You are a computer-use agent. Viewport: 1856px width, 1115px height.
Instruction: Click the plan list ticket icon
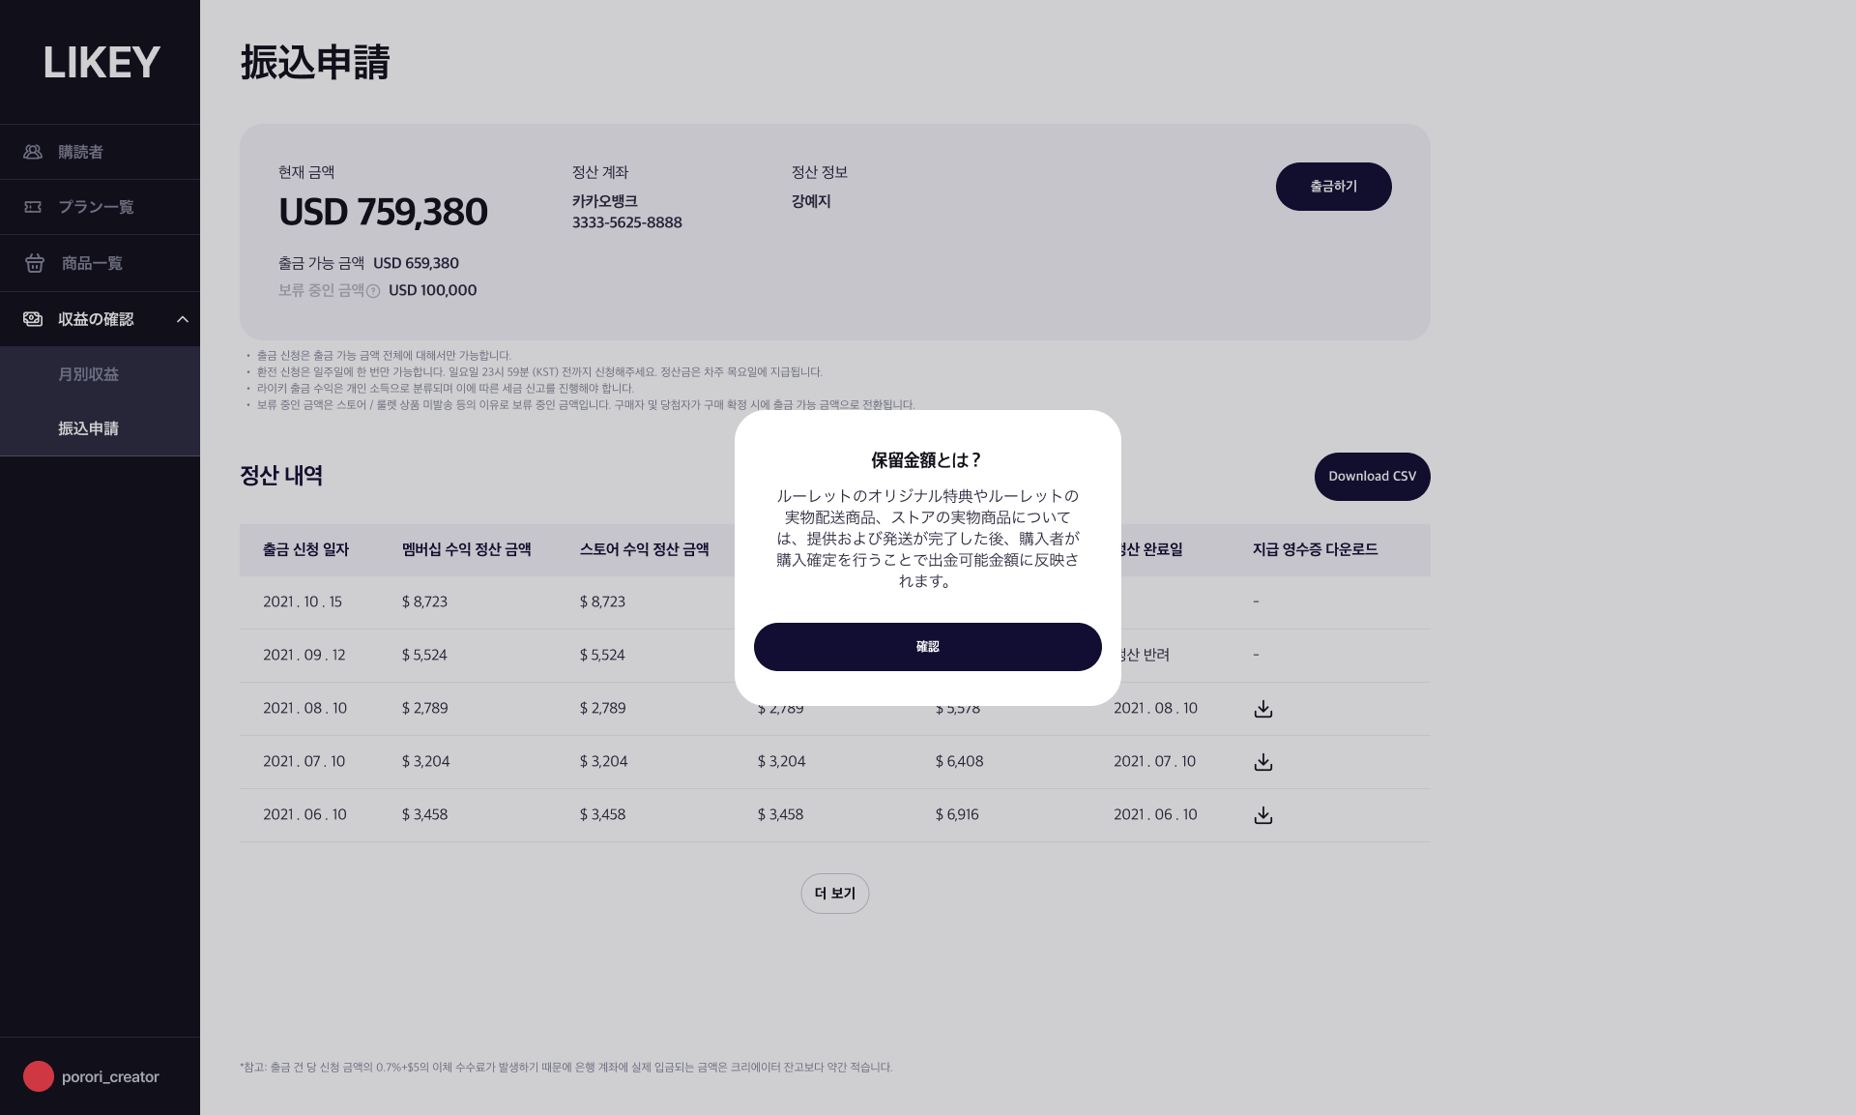33,207
